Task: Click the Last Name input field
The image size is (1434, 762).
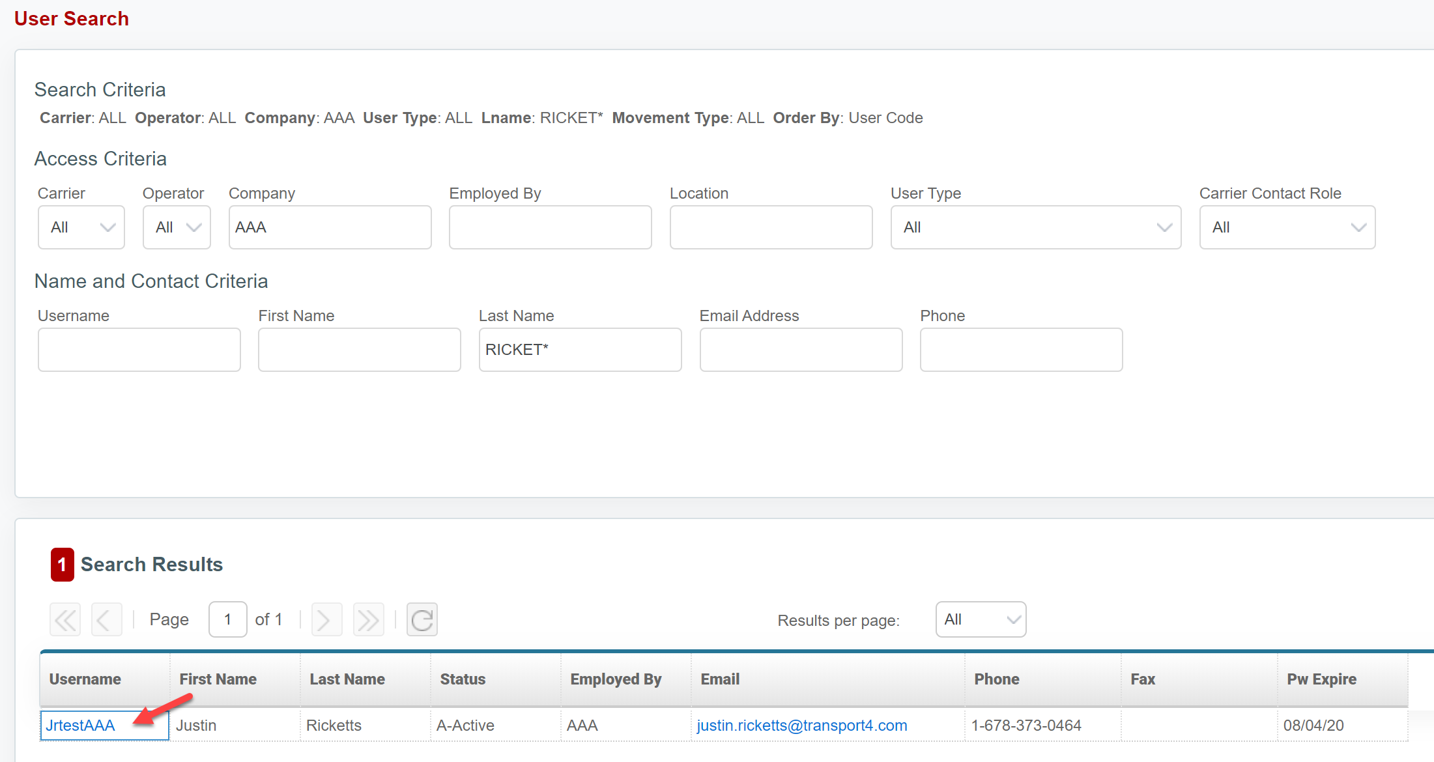Action: tap(580, 350)
